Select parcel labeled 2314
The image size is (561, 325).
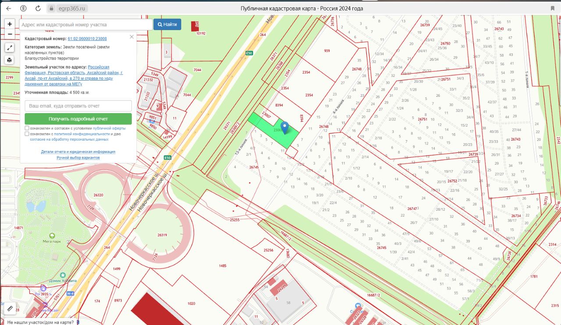coord(552,245)
